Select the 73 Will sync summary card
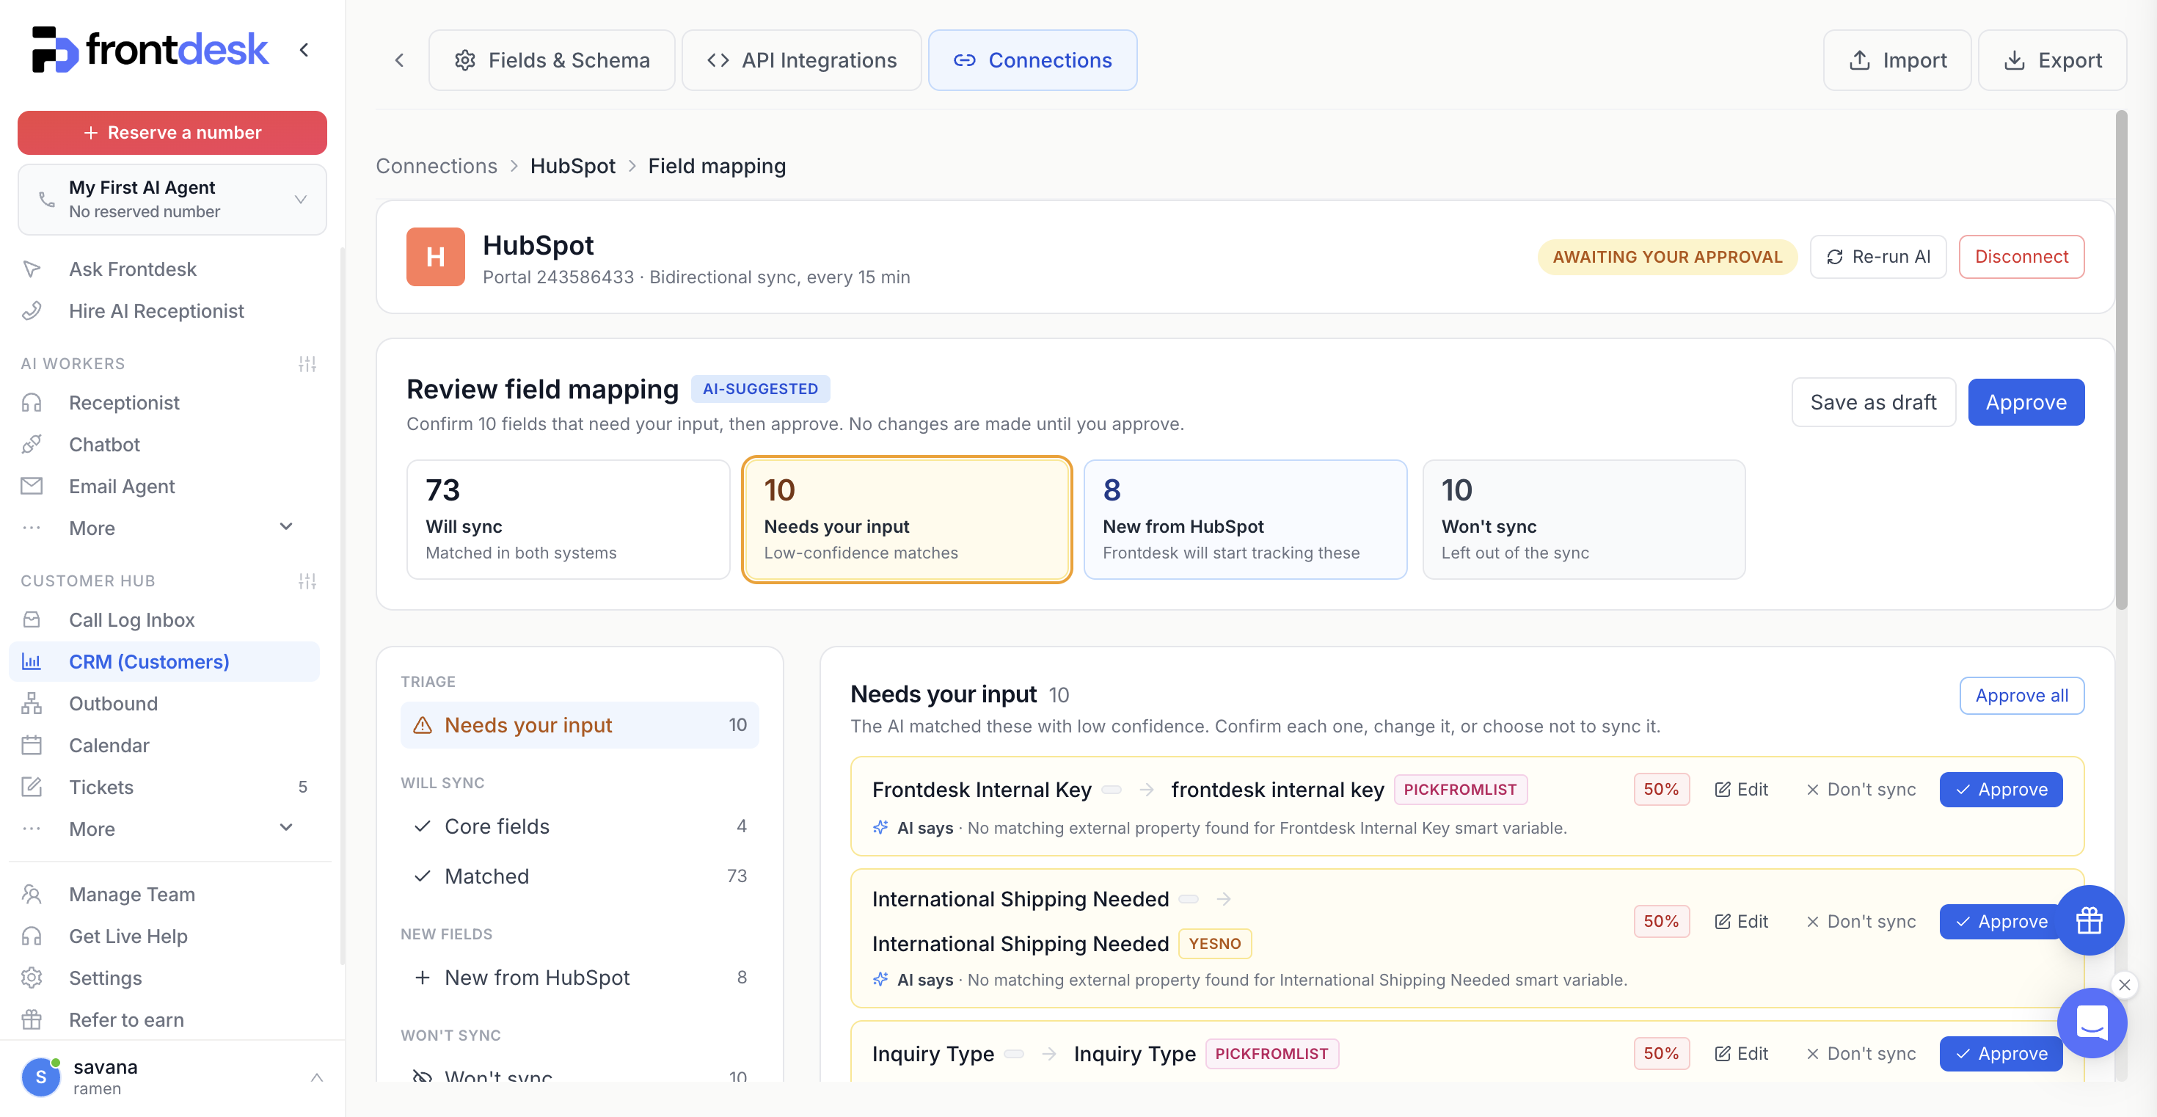The height and width of the screenshot is (1117, 2157). click(x=569, y=519)
